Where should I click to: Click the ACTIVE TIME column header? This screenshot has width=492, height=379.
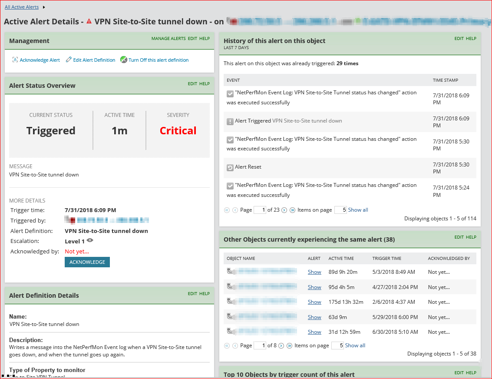[x=341, y=259]
